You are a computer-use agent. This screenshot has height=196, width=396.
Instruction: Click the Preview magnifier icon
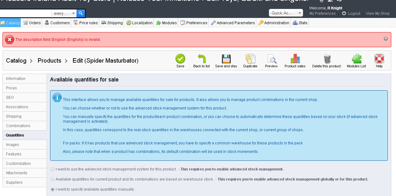[x=271, y=59]
